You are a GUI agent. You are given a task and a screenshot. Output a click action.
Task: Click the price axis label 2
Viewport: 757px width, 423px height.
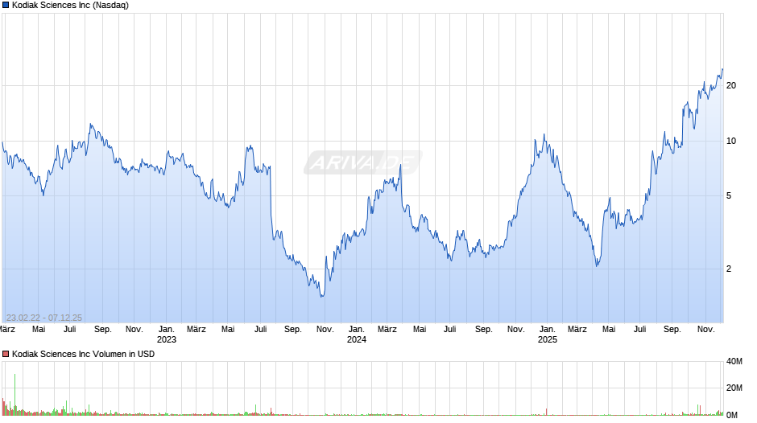pyautogui.click(x=729, y=269)
